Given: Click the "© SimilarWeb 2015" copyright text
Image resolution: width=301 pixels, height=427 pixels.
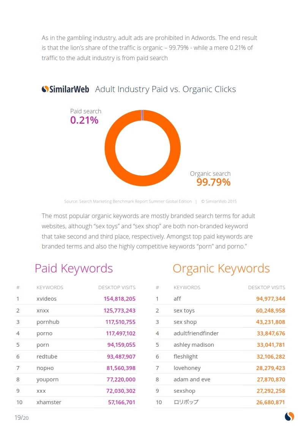Looking at the screenshot, I should [x=219, y=201].
